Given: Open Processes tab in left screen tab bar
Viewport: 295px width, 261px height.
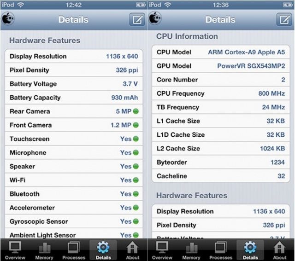Looking at the screenshot, I should point(74,250).
